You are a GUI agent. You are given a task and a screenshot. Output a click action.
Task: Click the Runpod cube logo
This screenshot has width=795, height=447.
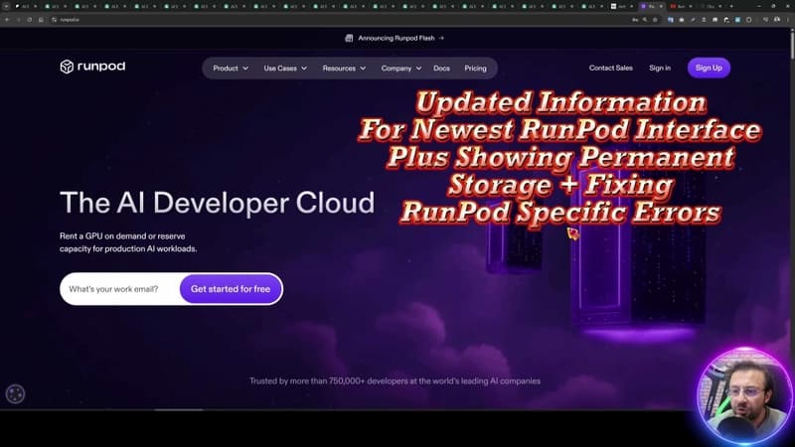pyautogui.click(x=67, y=67)
